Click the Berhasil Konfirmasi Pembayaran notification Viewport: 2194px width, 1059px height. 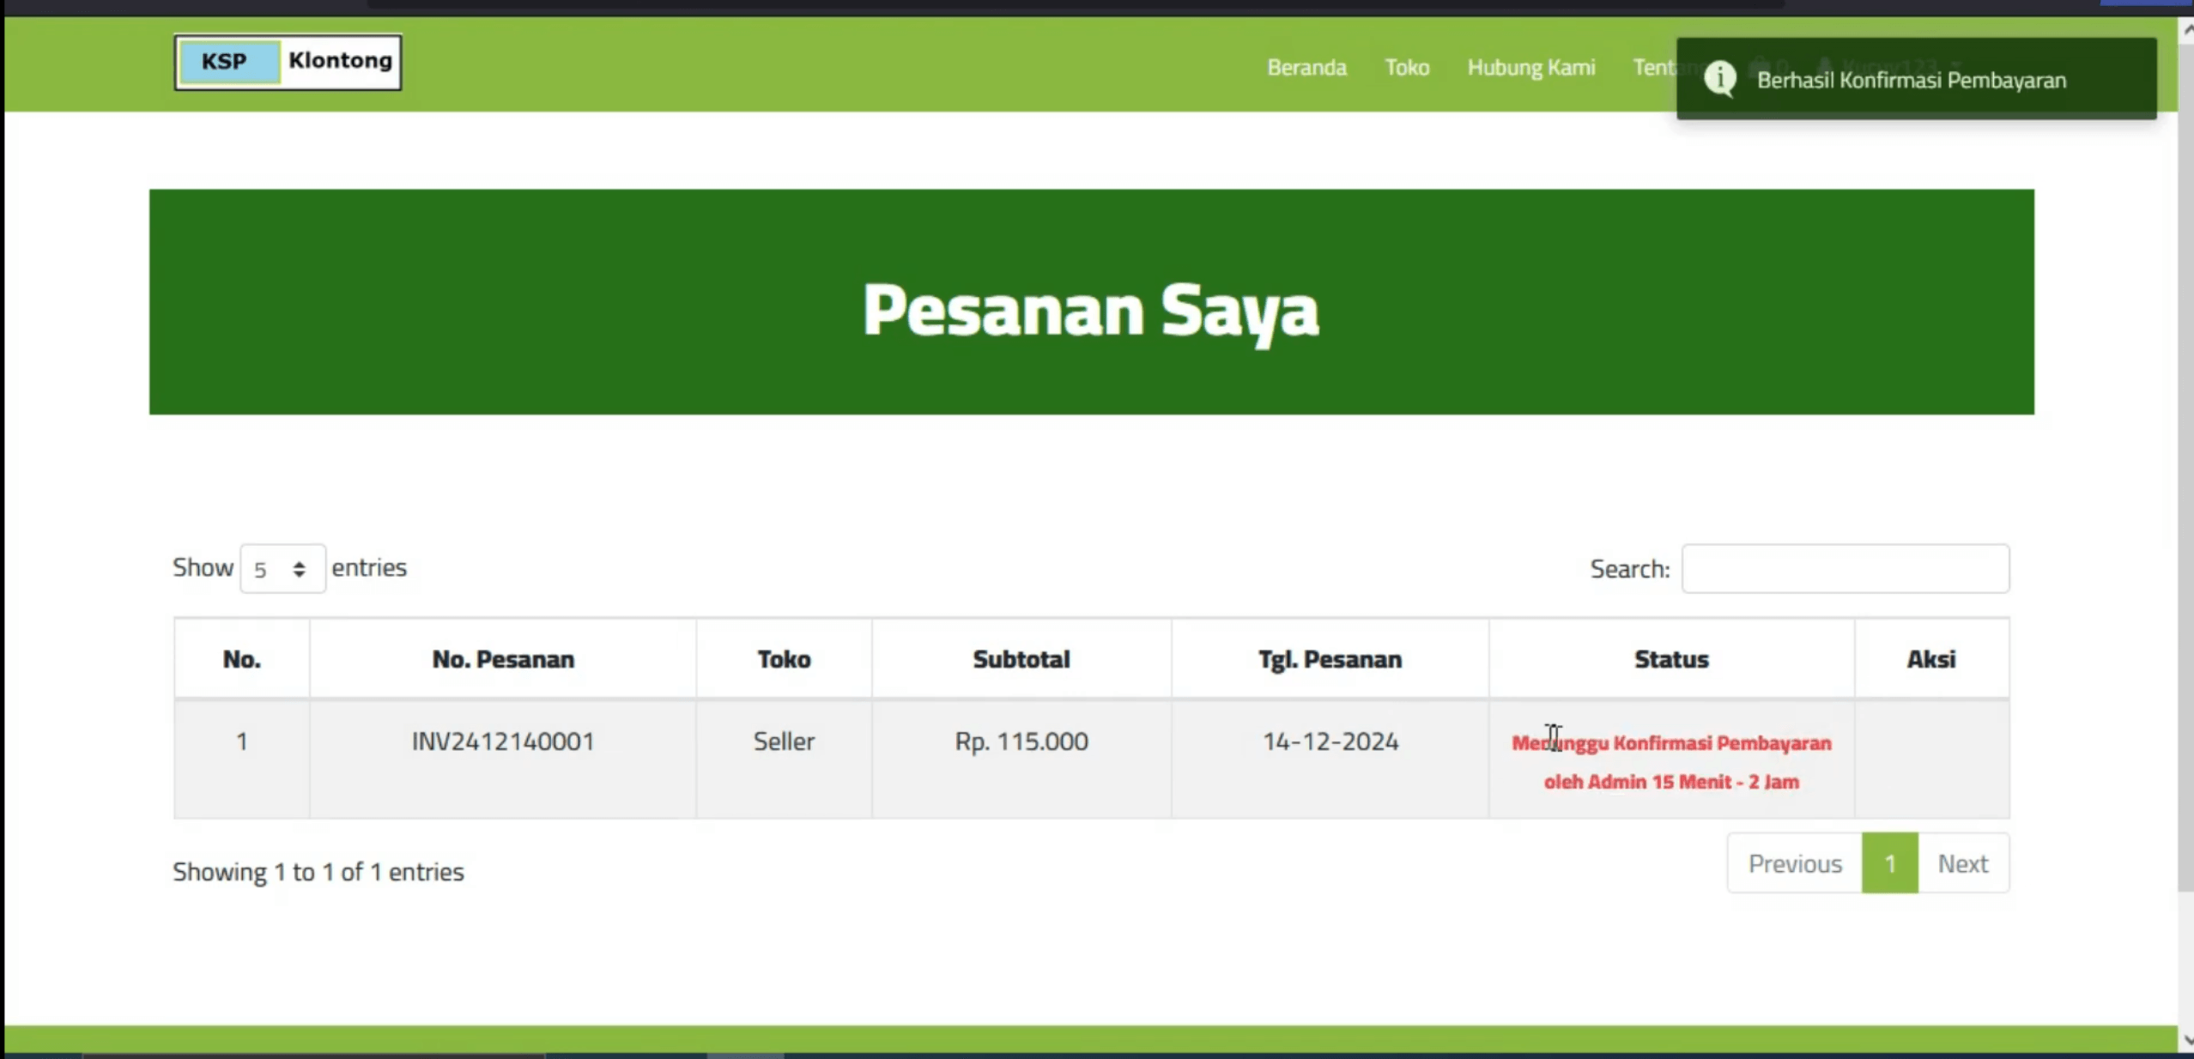click(1916, 79)
